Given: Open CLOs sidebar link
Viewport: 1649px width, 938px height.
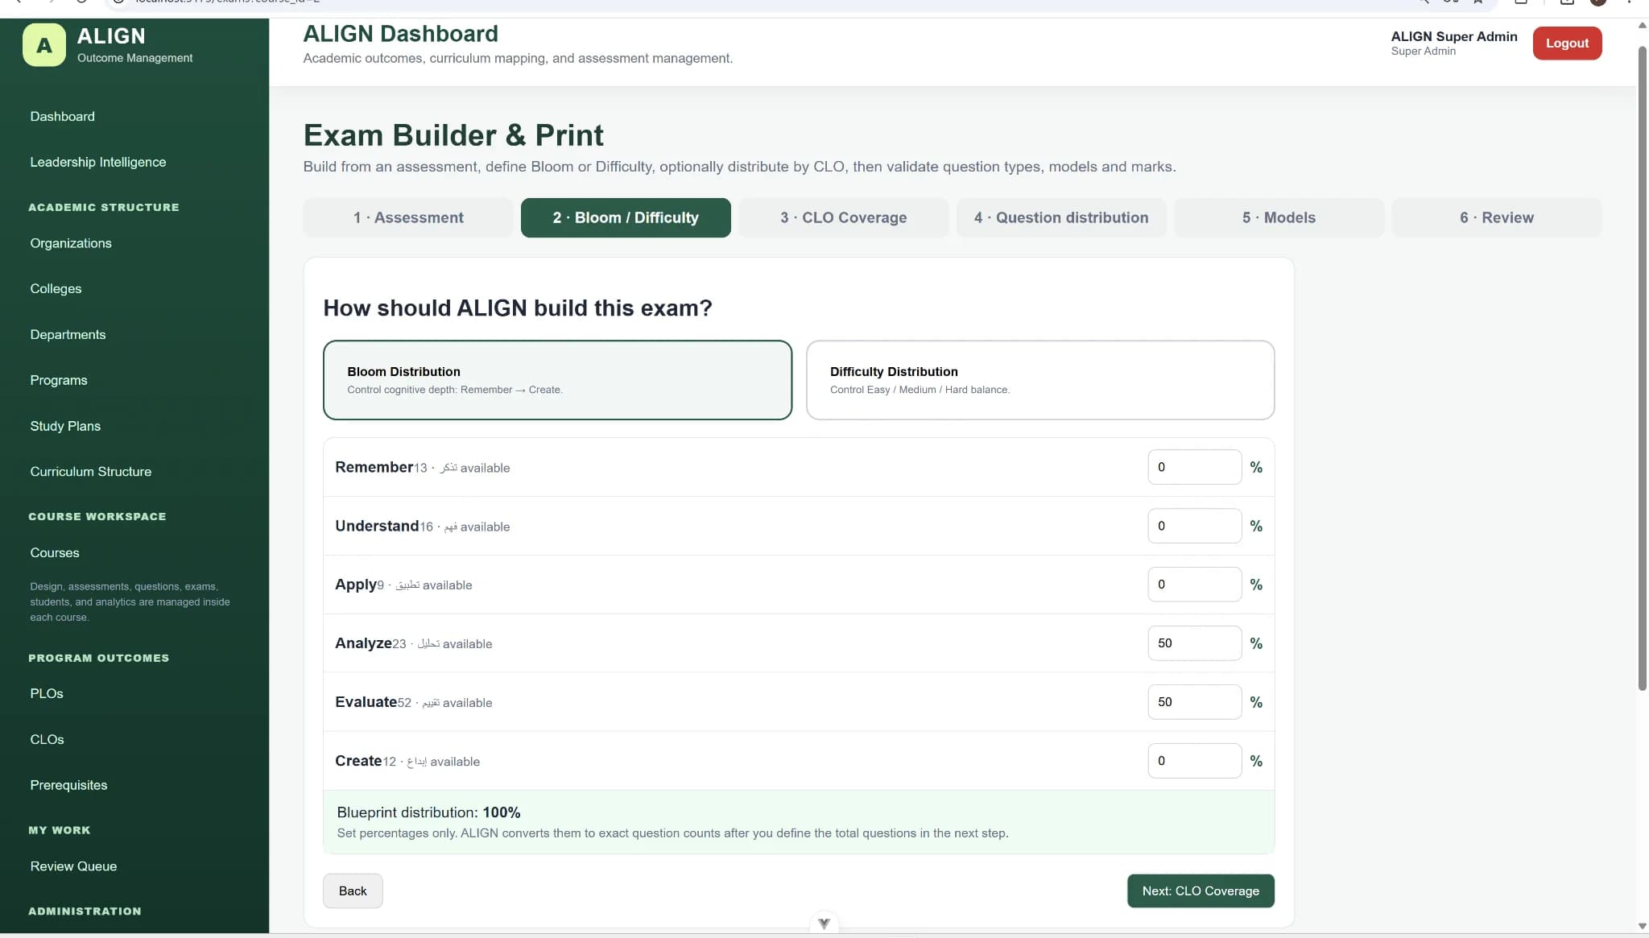Looking at the screenshot, I should click(x=47, y=740).
